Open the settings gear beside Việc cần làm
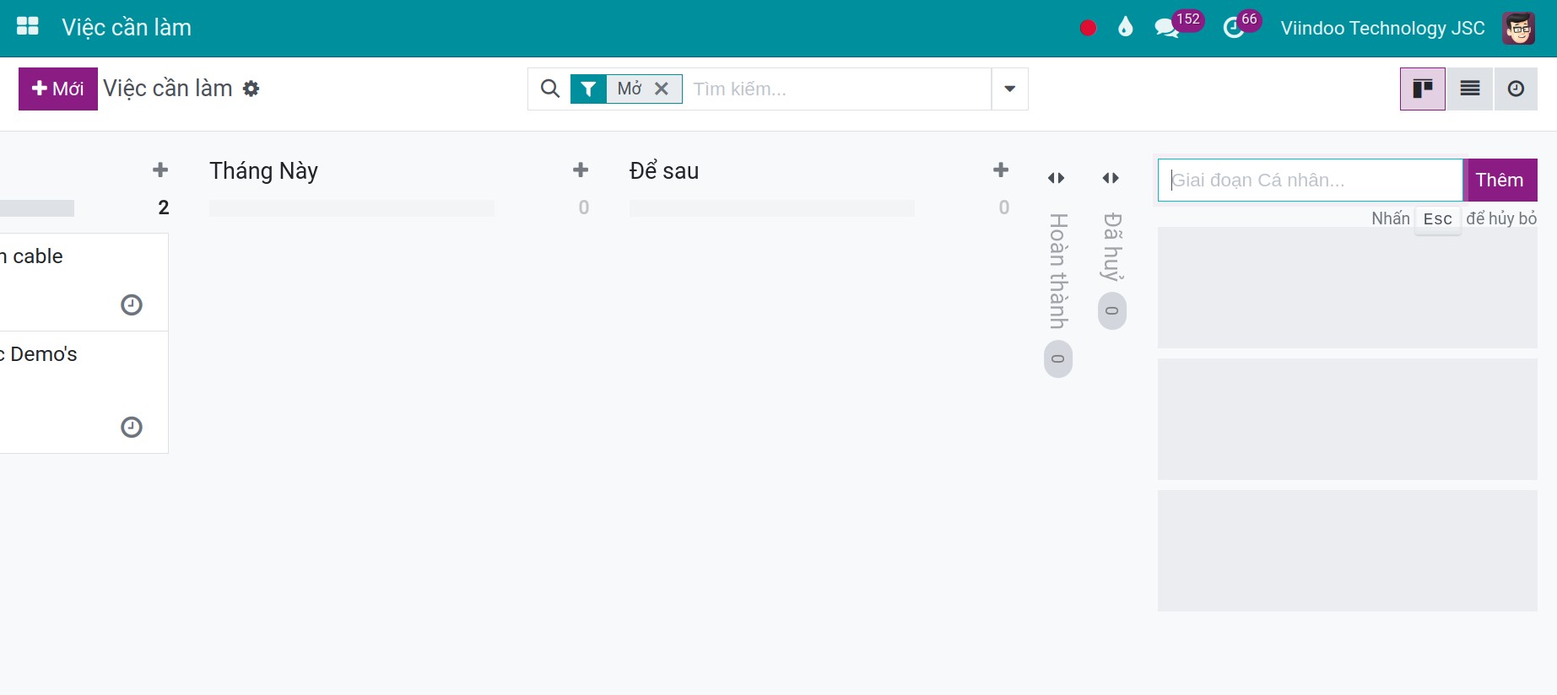The image size is (1557, 695). pos(251,89)
